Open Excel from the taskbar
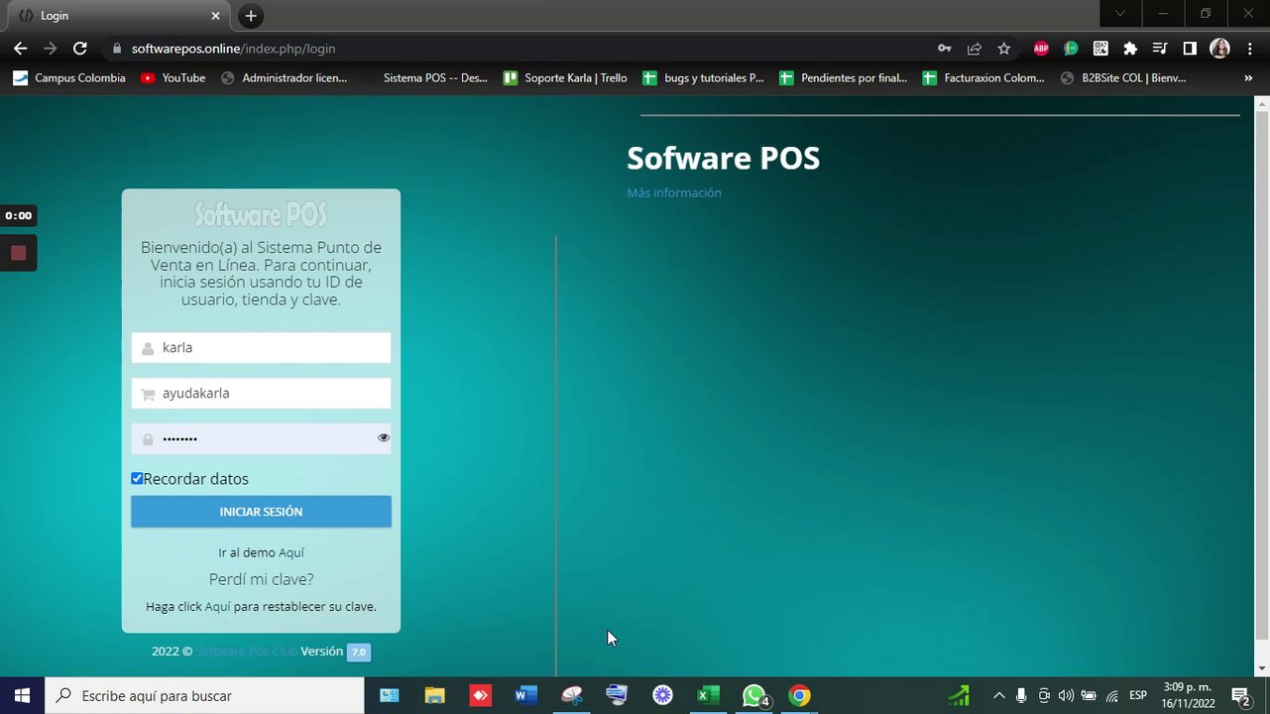Viewport: 1270px width, 714px height. (x=708, y=696)
